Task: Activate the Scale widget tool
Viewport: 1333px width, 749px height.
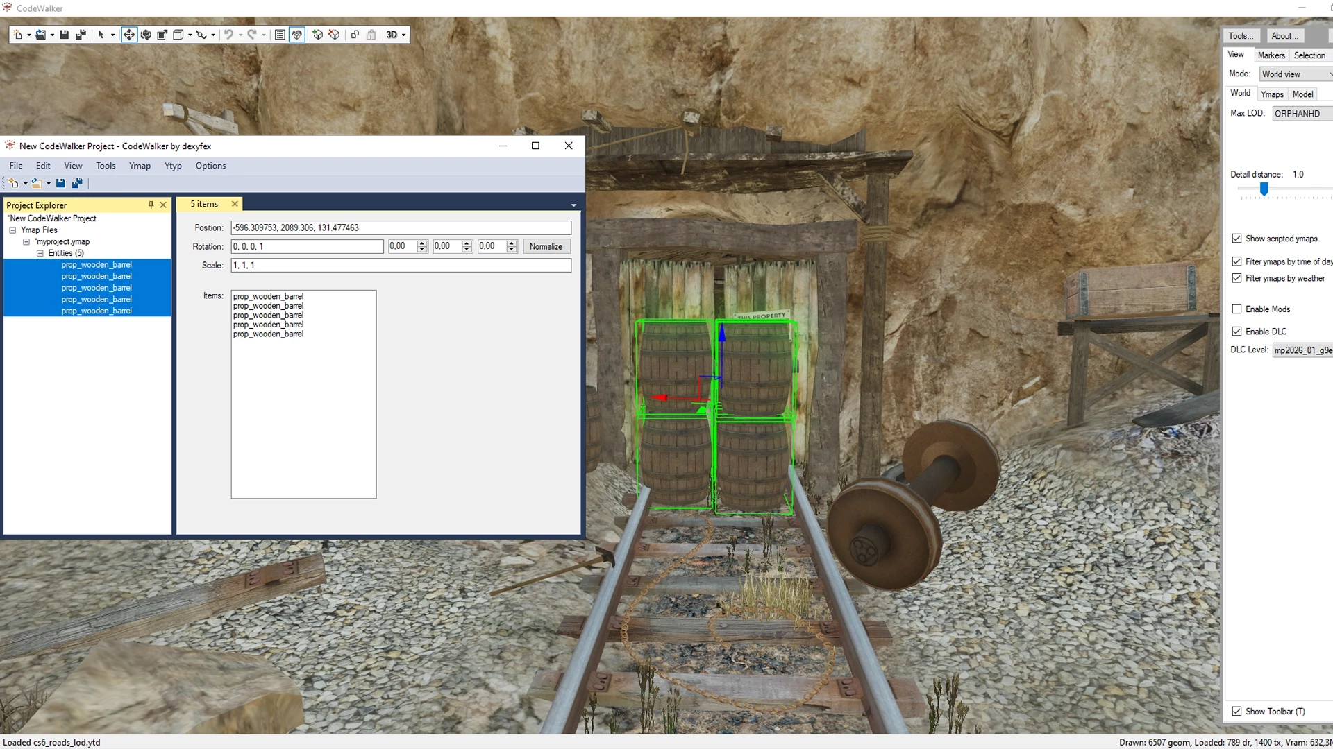Action: 162,35
